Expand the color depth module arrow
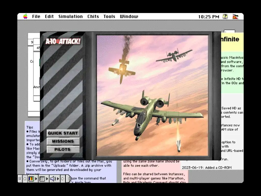Viewport: 261px width, 196px height. (x=36, y=179)
